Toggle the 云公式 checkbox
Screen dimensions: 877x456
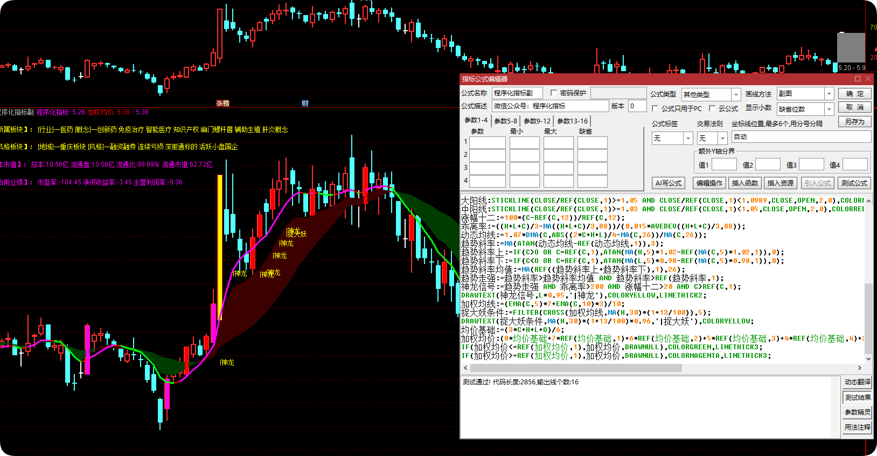tap(712, 108)
